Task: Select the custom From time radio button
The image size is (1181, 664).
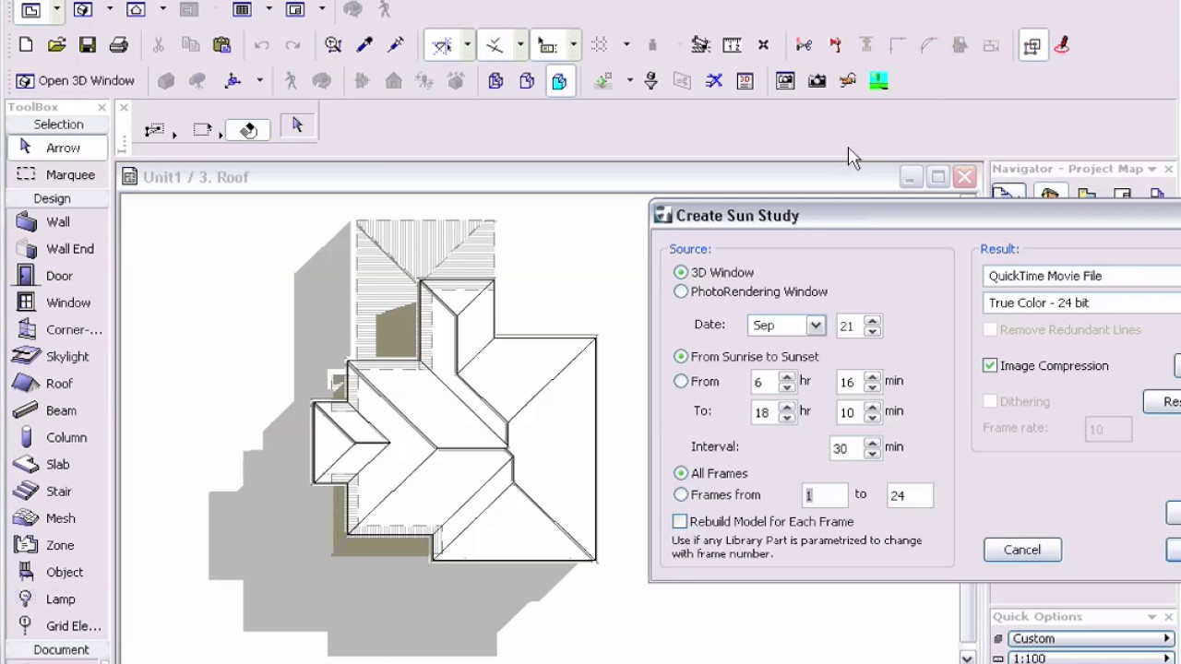Action: [x=681, y=381]
